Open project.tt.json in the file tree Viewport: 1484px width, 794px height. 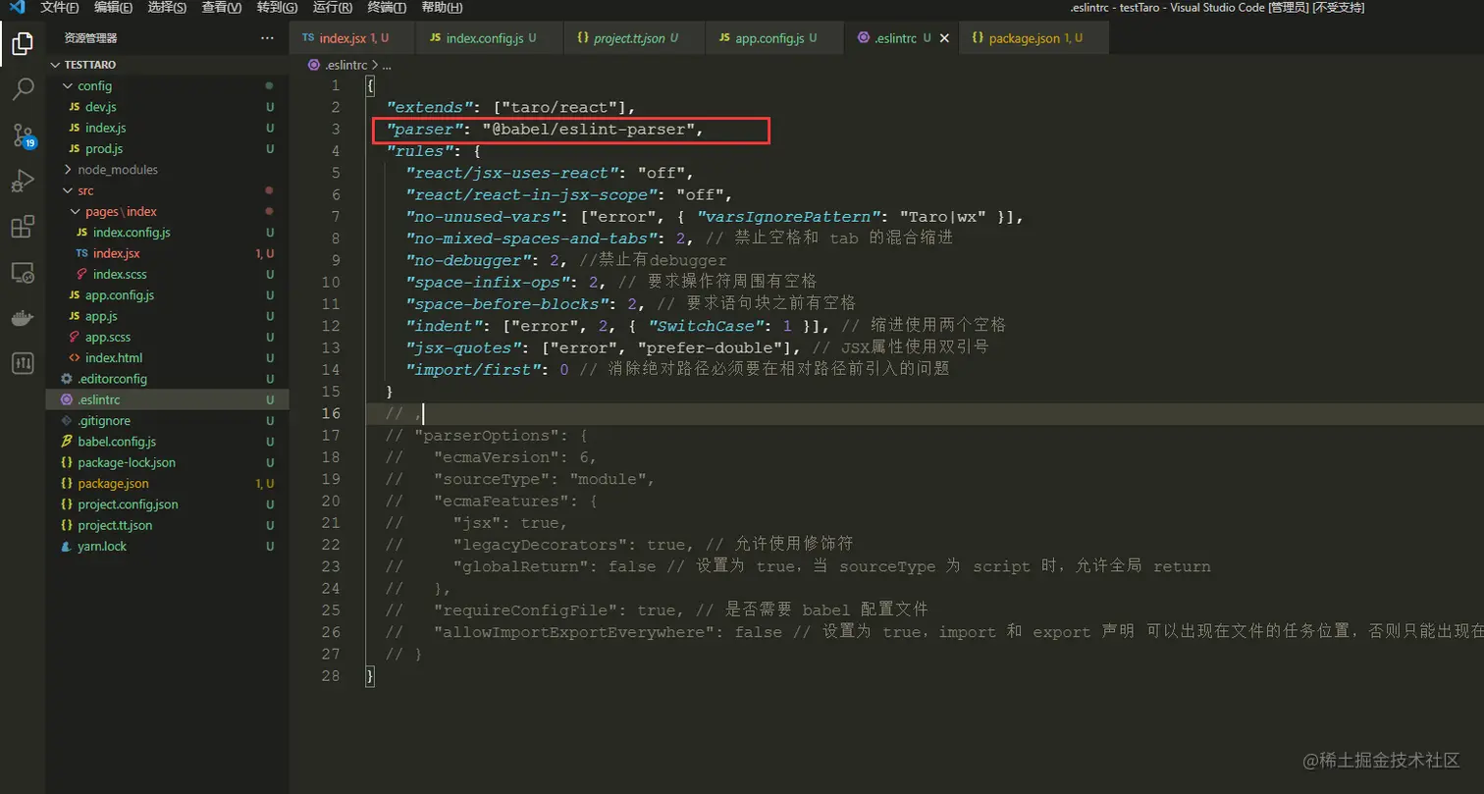[x=167, y=525]
